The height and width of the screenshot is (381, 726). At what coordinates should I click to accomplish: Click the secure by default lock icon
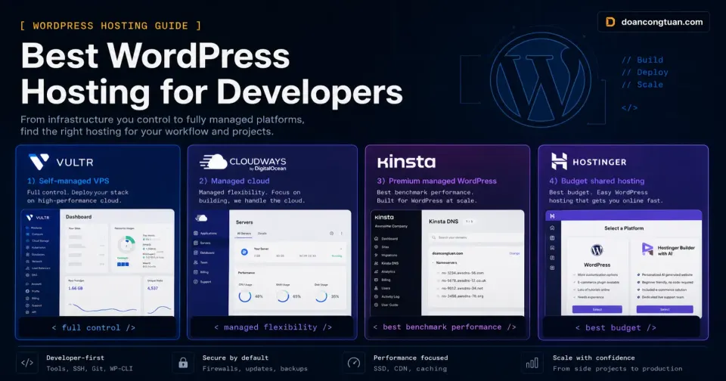tap(183, 363)
